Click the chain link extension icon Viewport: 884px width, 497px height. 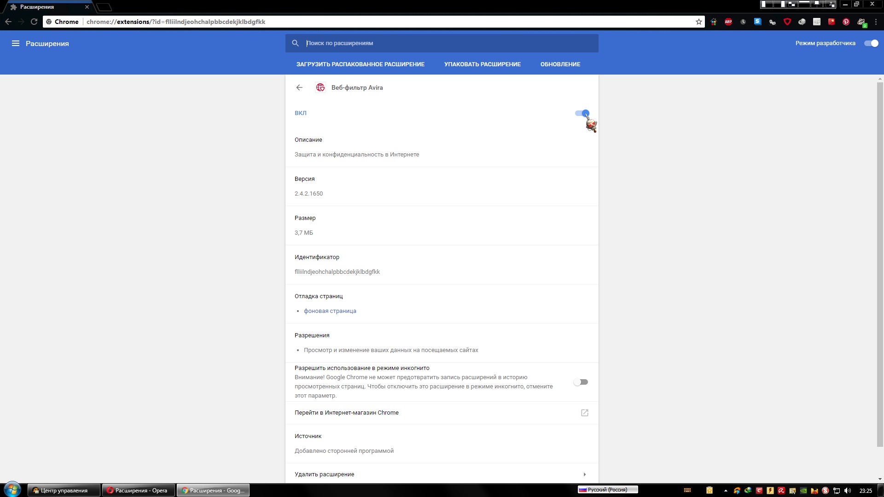pos(773,22)
